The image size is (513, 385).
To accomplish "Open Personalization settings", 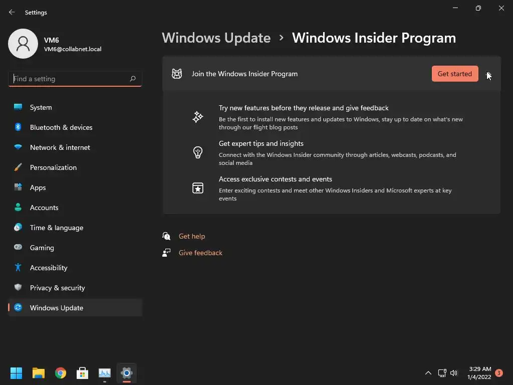I will (x=75, y=167).
